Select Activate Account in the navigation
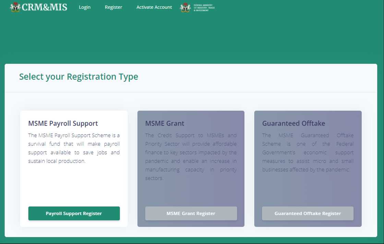 [x=154, y=7]
